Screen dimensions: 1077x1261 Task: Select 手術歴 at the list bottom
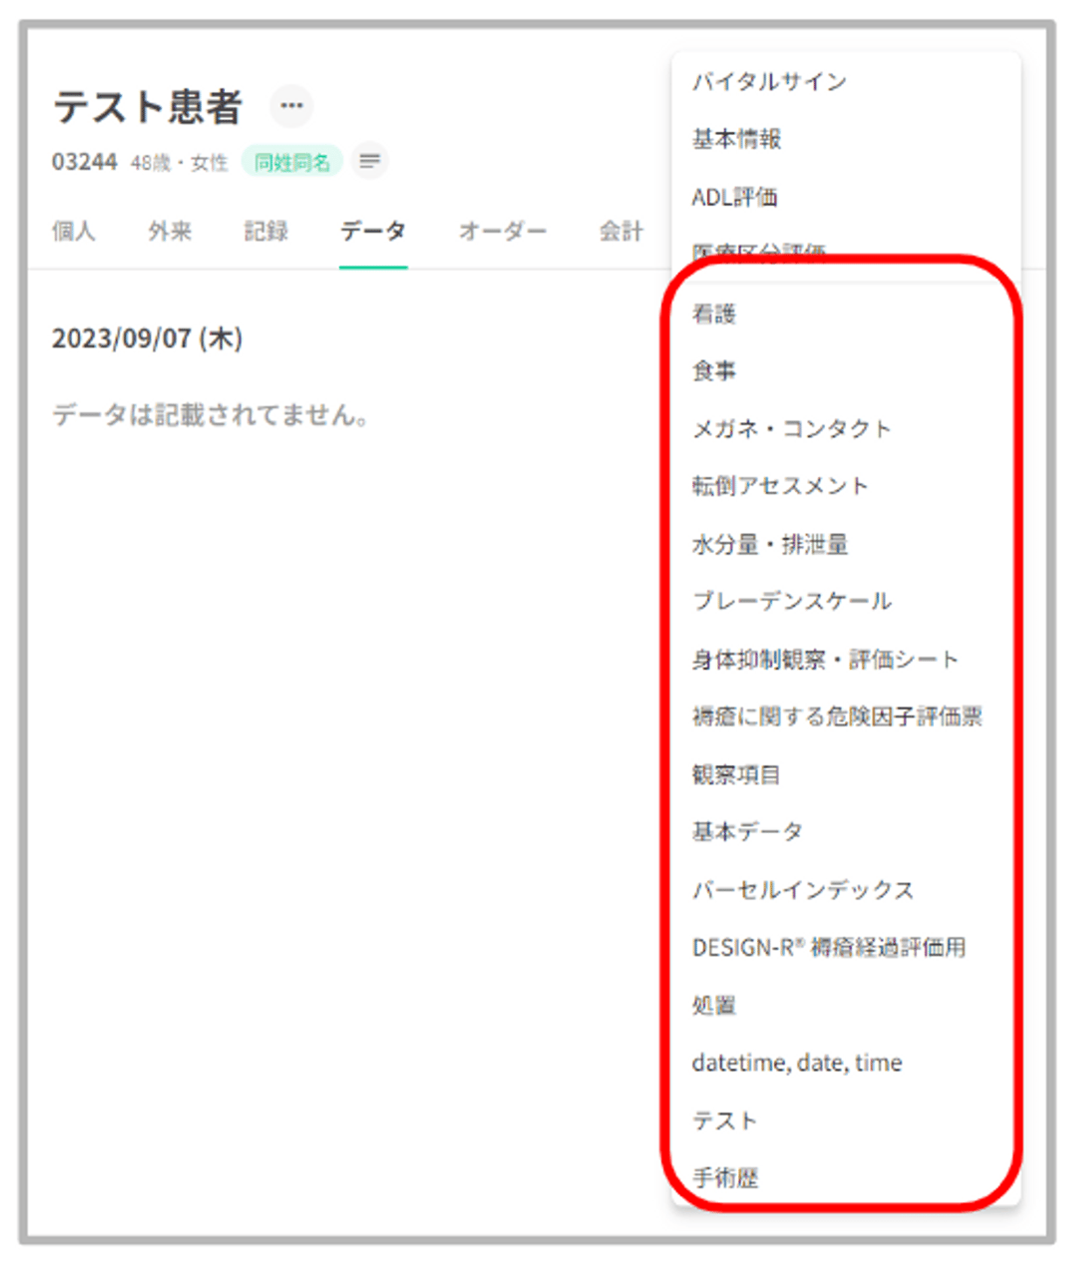pos(725,1178)
